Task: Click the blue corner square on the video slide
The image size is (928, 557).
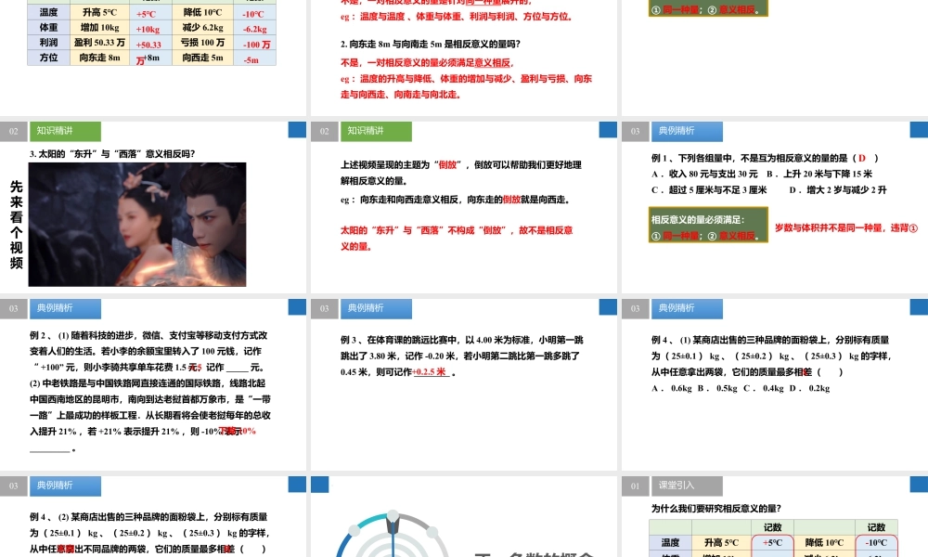Action: [297, 130]
